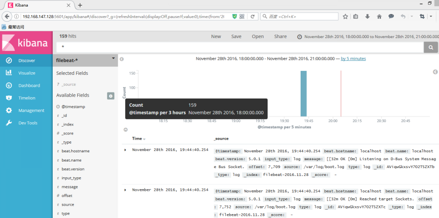The image size is (439, 218).
Task: Click site info icon in address bar
Action: [x=16, y=17]
